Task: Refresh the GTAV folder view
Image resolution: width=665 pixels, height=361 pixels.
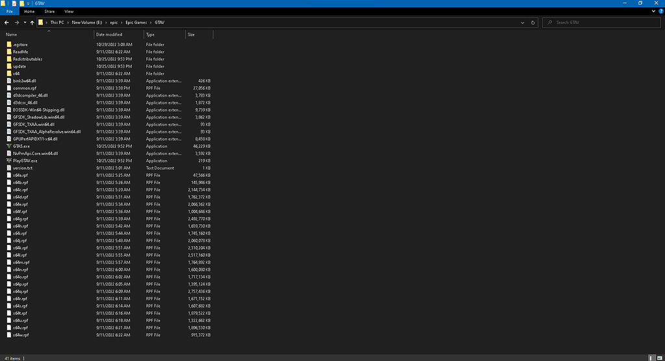Action: (533, 23)
